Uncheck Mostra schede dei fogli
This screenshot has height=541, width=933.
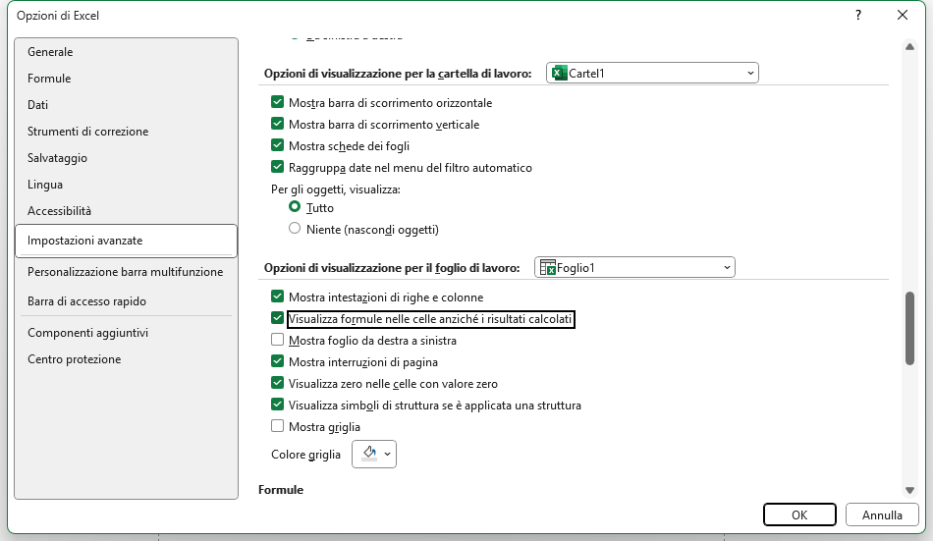[277, 145]
